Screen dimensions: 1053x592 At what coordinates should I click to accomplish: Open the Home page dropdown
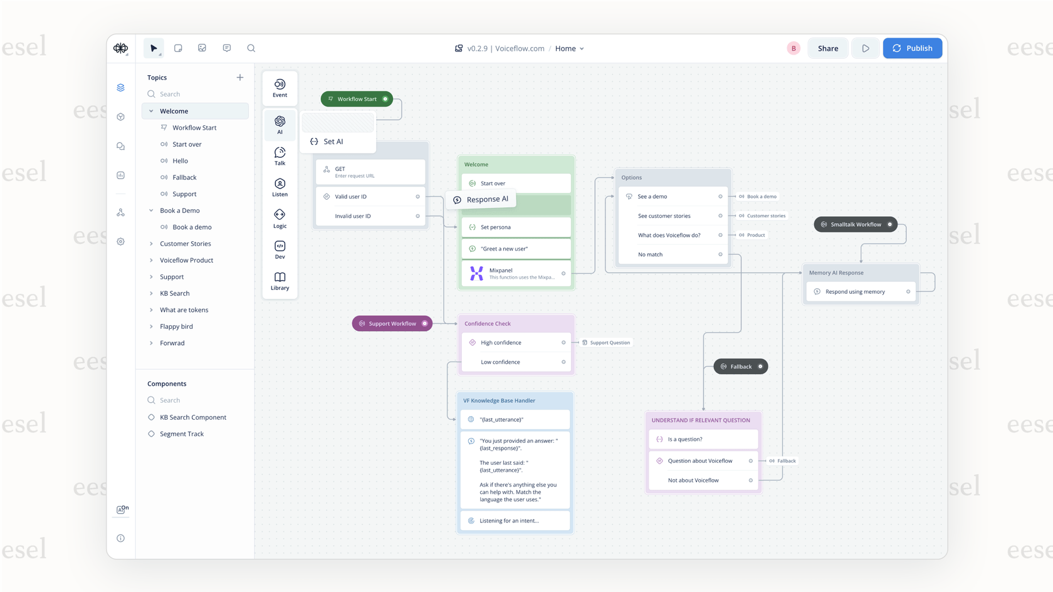coord(568,48)
